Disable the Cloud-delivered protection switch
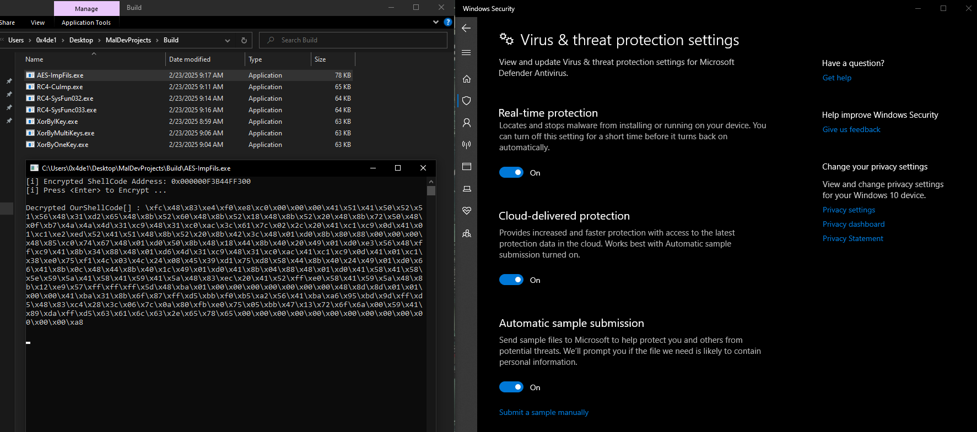Viewport: 977px width, 432px height. pyautogui.click(x=511, y=280)
